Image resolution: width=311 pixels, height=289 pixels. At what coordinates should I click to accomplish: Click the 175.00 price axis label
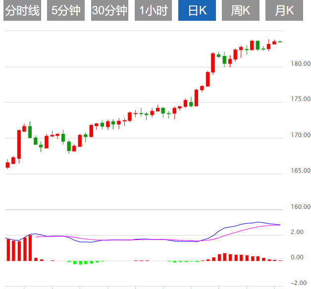(301, 99)
